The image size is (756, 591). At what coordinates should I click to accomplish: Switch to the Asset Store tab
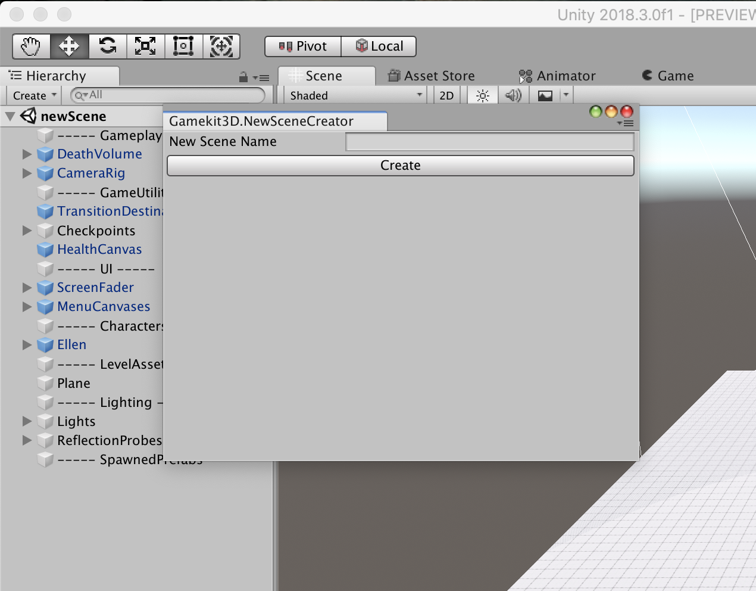[x=432, y=76]
